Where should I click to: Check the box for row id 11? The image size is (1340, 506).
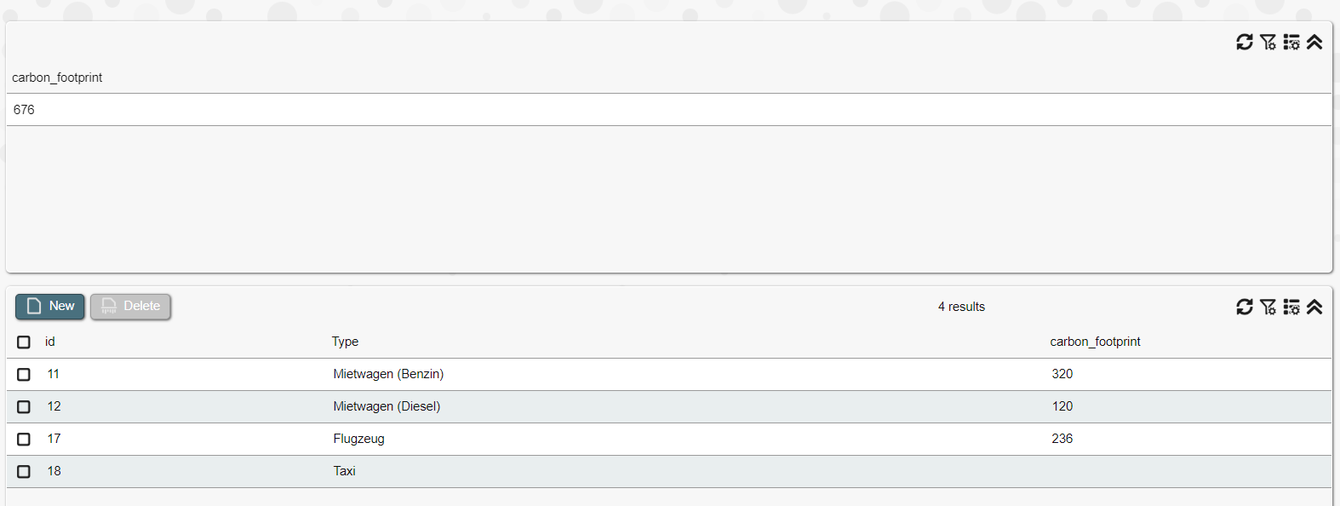(24, 374)
